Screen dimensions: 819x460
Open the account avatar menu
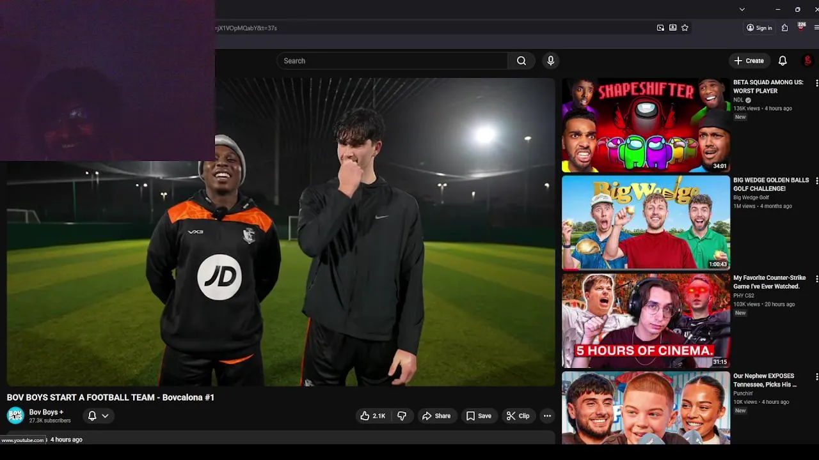[807, 61]
